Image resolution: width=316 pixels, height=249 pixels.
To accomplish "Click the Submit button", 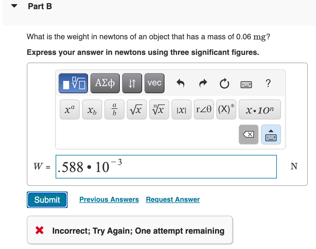I will [x=47, y=200].
